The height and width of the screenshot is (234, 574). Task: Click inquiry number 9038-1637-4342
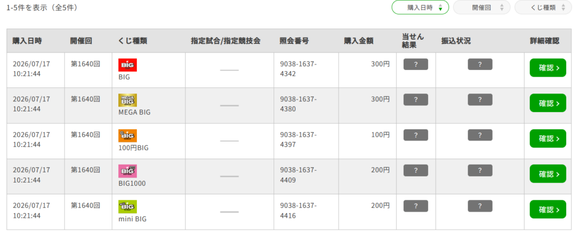pos(298,69)
